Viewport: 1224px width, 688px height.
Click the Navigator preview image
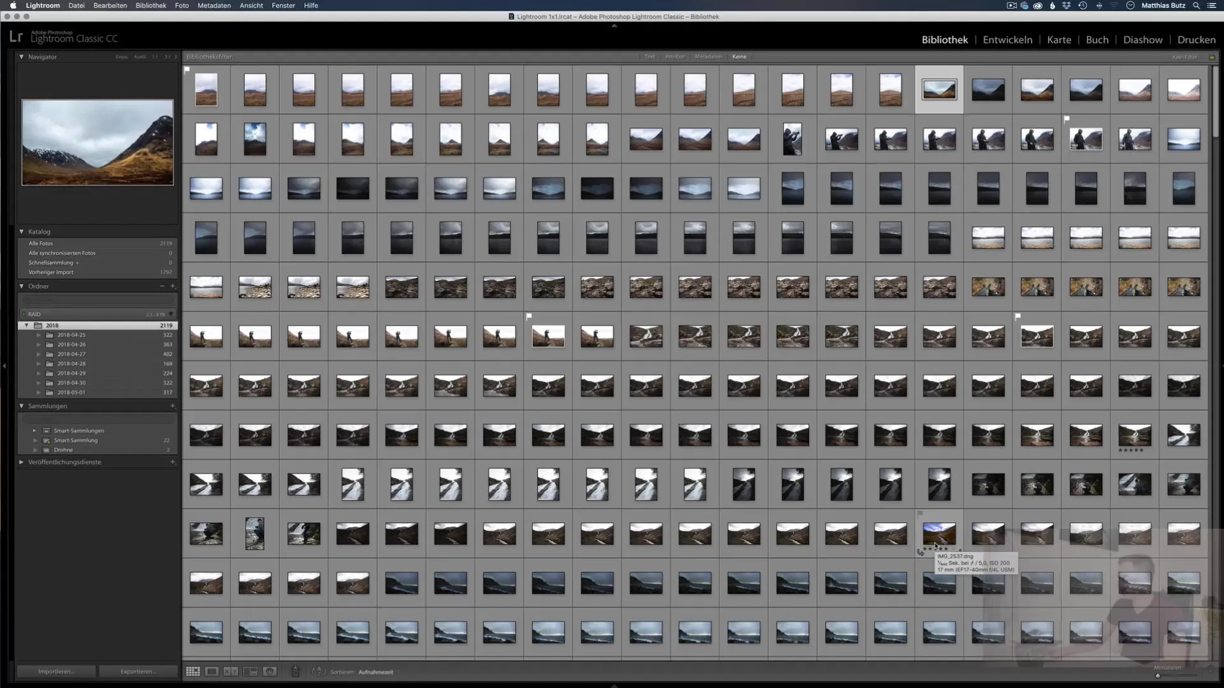(98, 142)
